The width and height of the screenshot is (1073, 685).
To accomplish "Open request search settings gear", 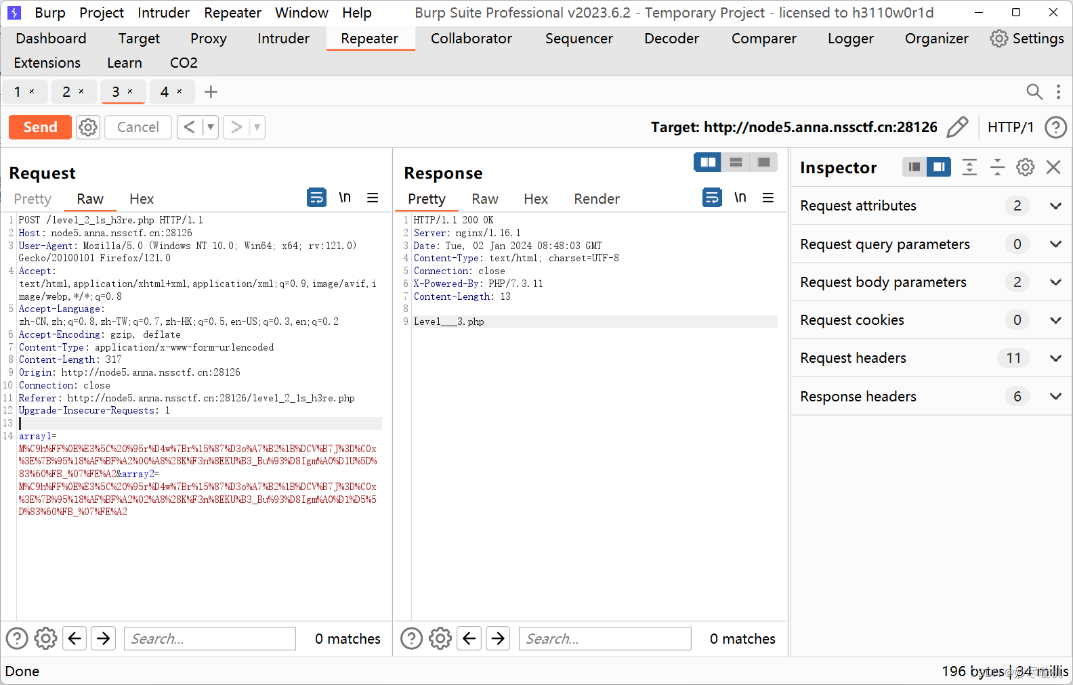I will tap(45, 638).
